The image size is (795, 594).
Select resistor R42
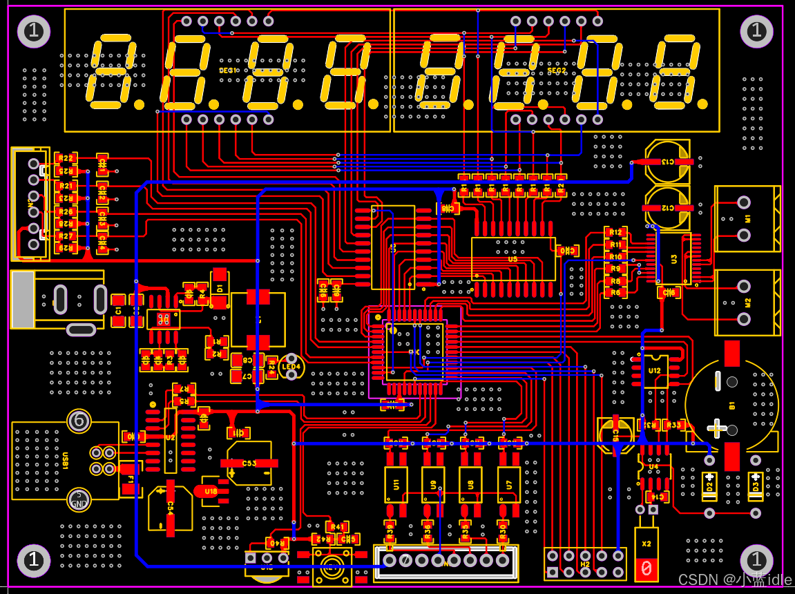click(x=324, y=539)
